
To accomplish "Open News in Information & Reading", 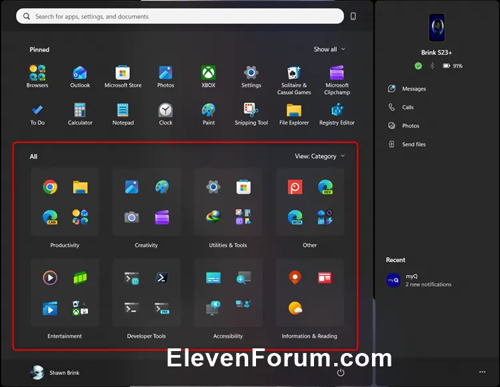I will tap(325, 278).
